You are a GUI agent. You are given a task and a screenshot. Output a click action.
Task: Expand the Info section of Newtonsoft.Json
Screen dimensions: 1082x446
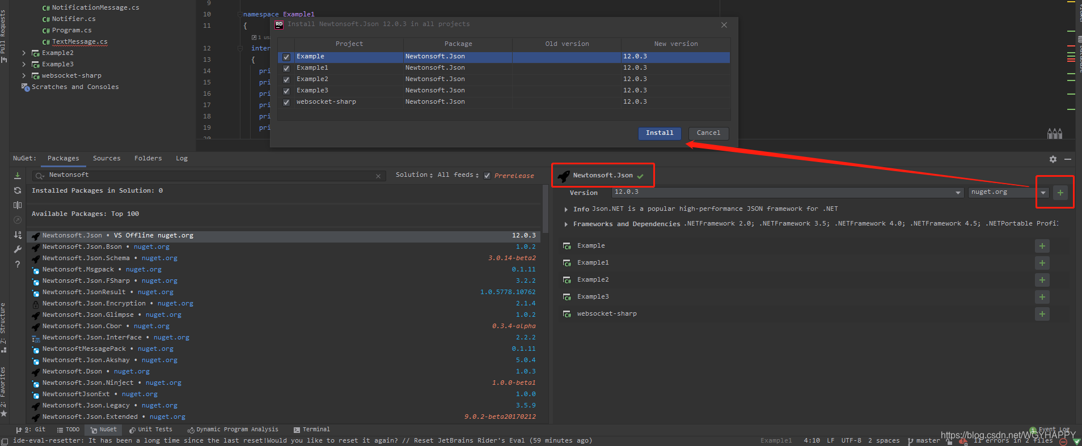coord(566,209)
